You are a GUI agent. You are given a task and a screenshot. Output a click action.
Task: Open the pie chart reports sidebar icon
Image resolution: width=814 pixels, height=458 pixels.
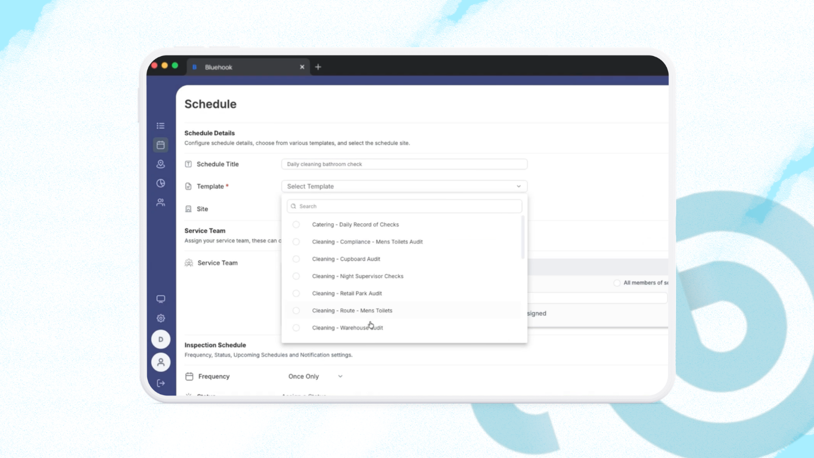coord(160,183)
